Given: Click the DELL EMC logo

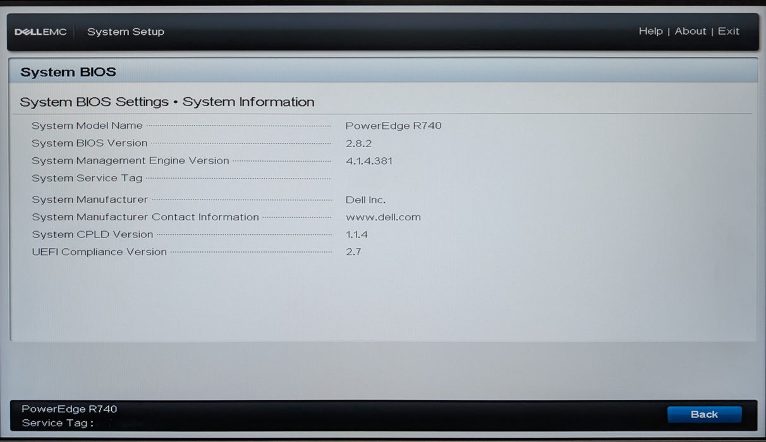Looking at the screenshot, I should click(40, 32).
